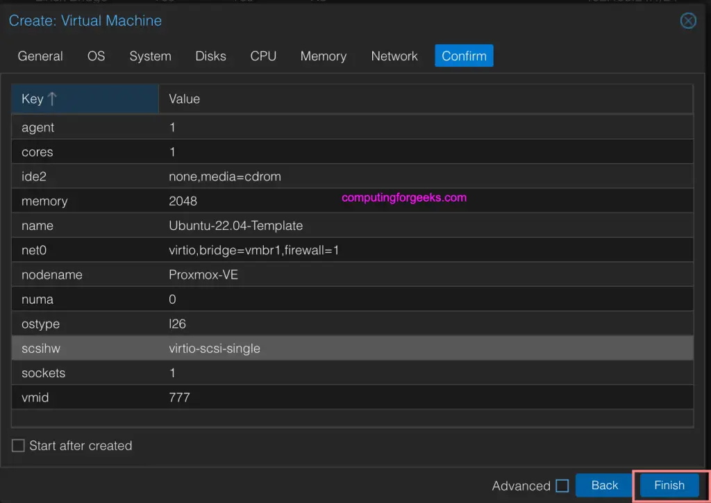This screenshot has width=711, height=503.
Task: Select the Confirm tab
Action: click(x=464, y=56)
